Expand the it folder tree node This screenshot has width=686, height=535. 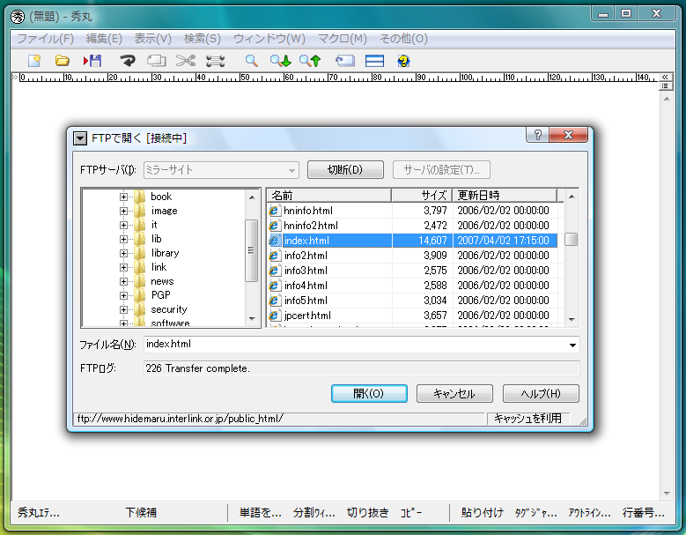point(123,225)
